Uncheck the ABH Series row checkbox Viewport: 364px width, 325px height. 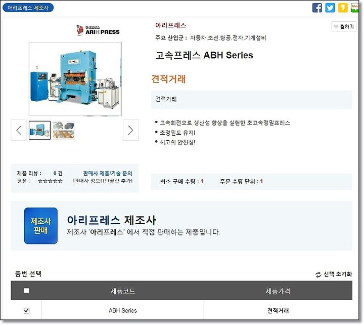point(26,311)
